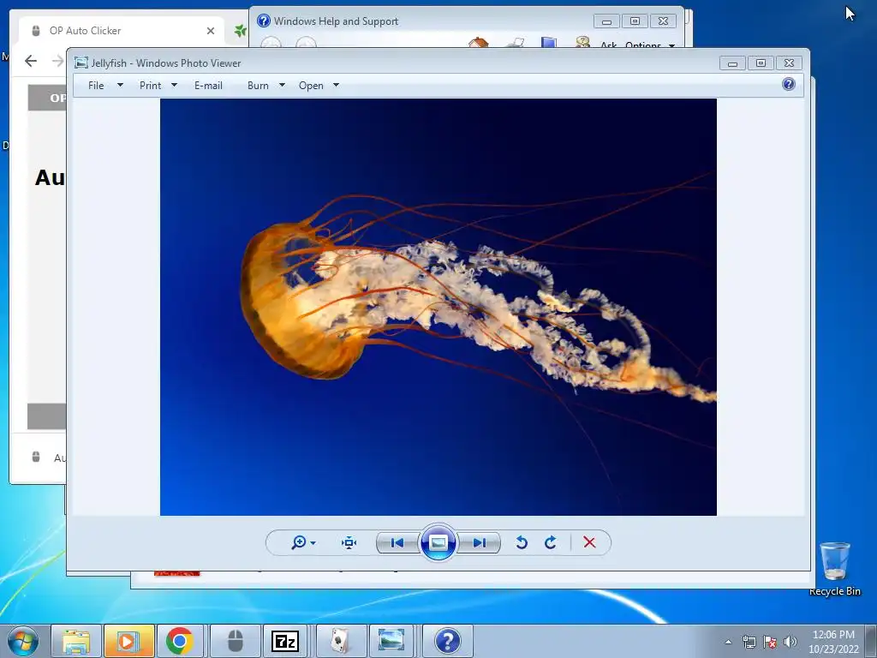Open the Windows Start menu
Image resolution: width=877 pixels, height=658 pixels.
23,641
